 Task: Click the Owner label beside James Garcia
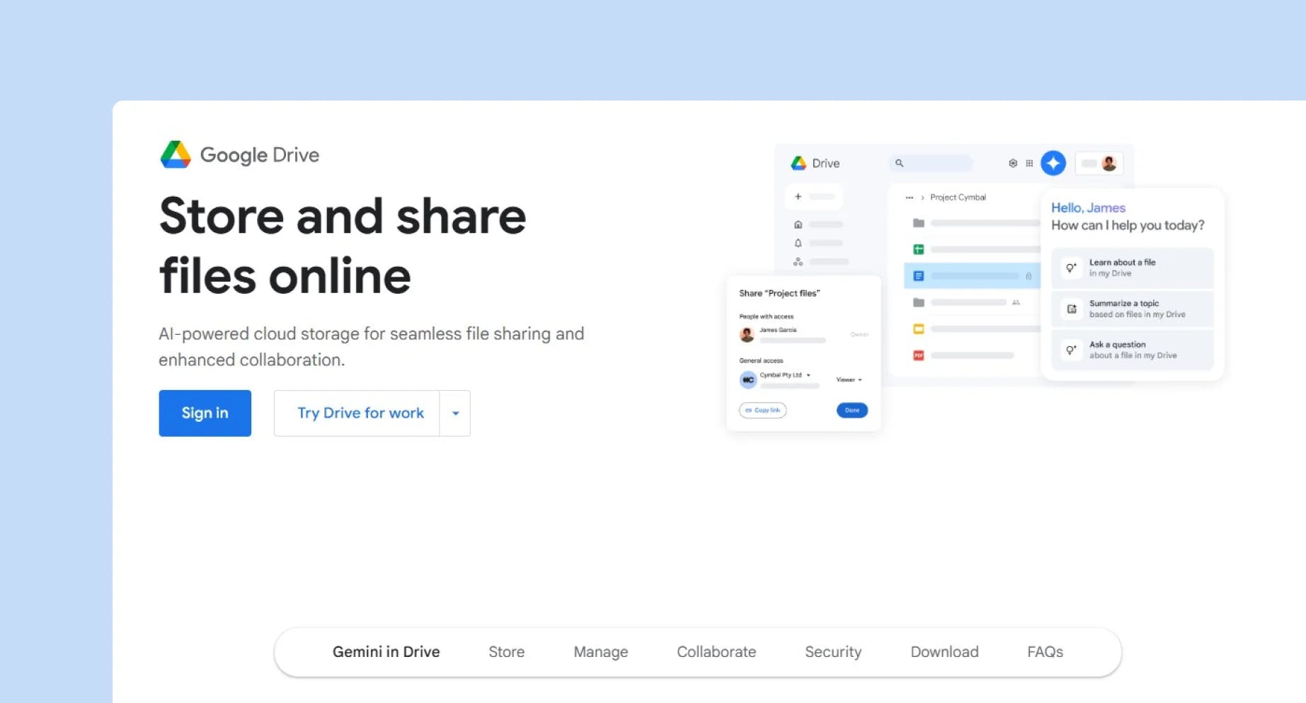(859, 334)
